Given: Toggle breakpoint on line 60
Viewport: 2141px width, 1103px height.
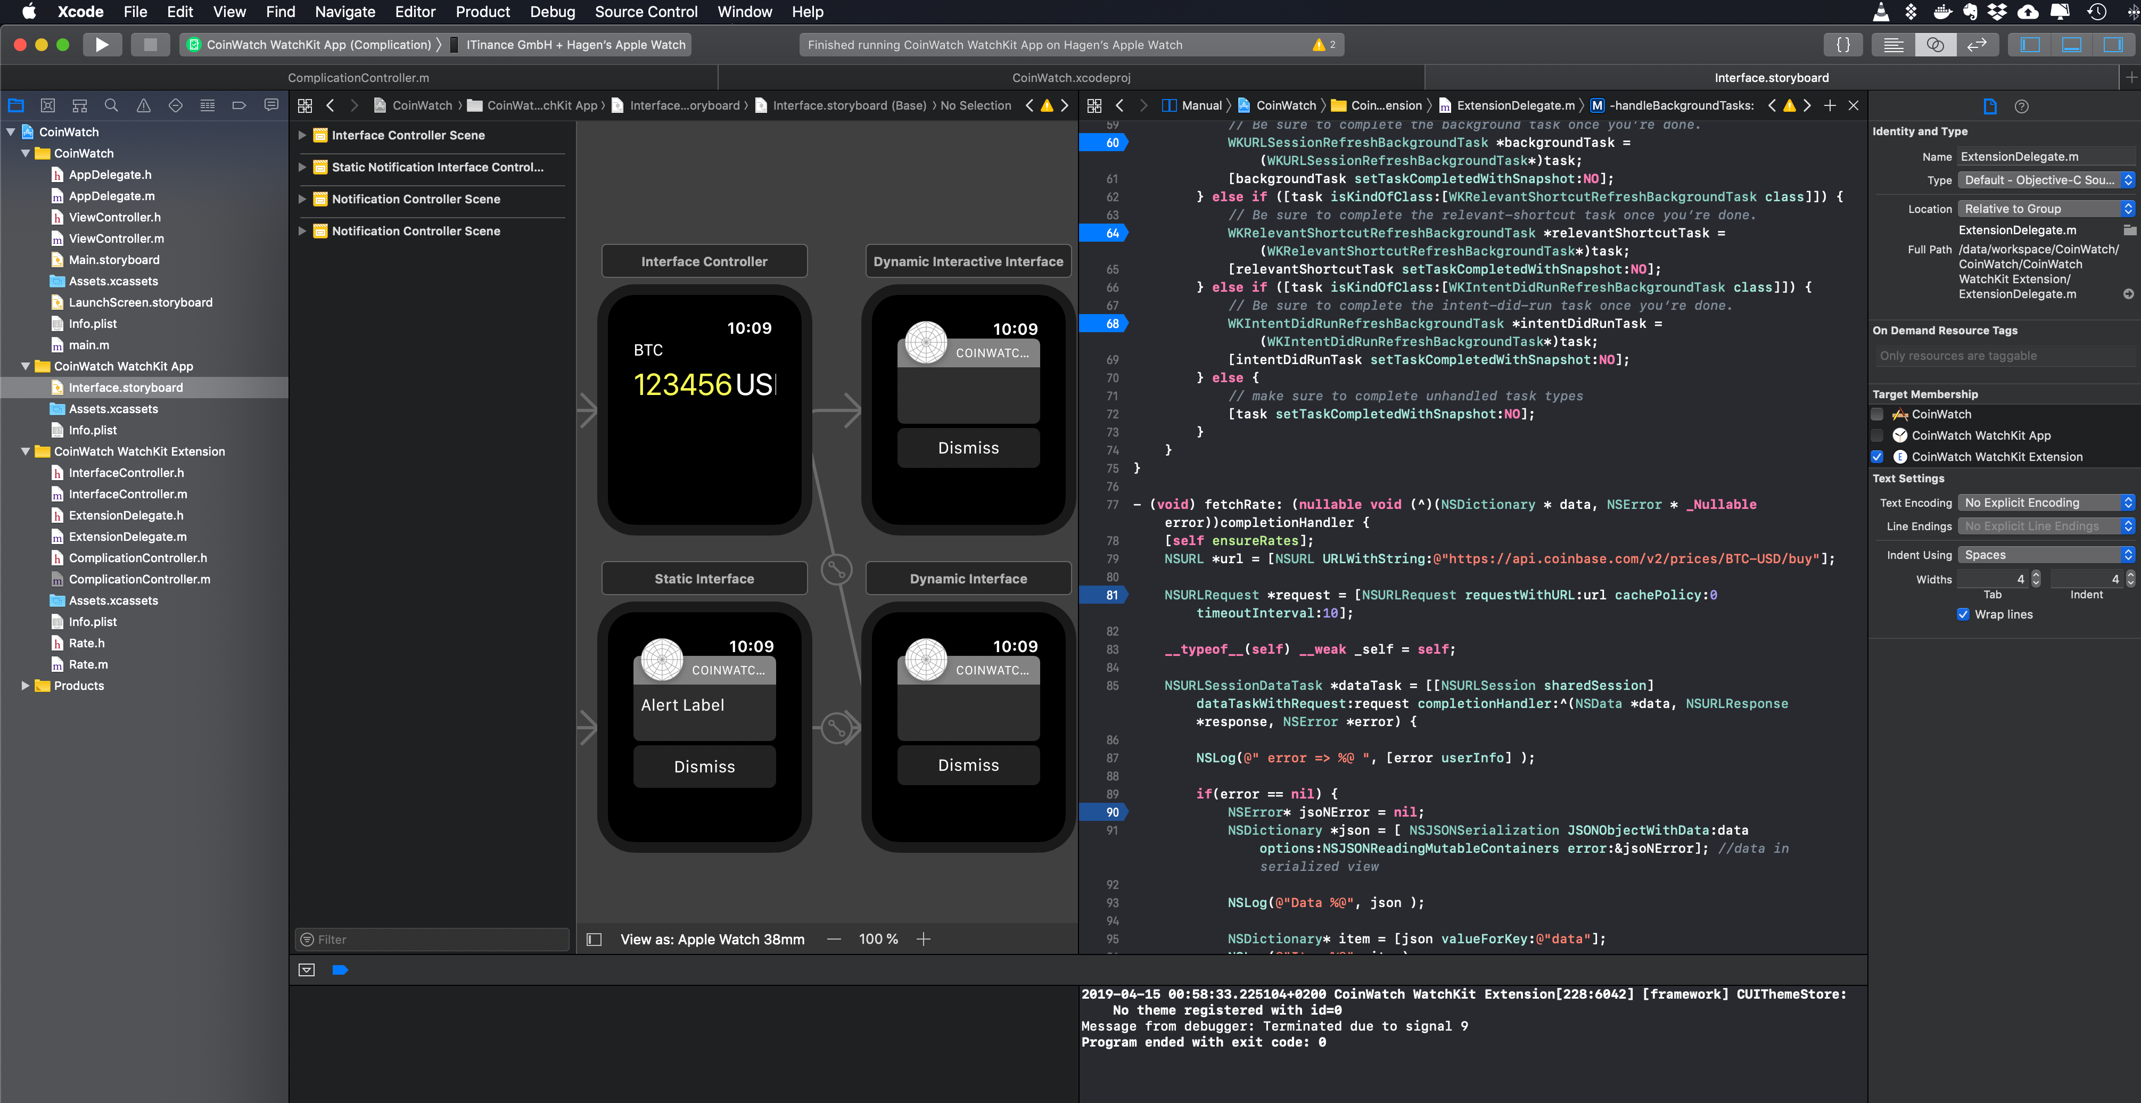Looking at the screenshot, I should 1103,143.
